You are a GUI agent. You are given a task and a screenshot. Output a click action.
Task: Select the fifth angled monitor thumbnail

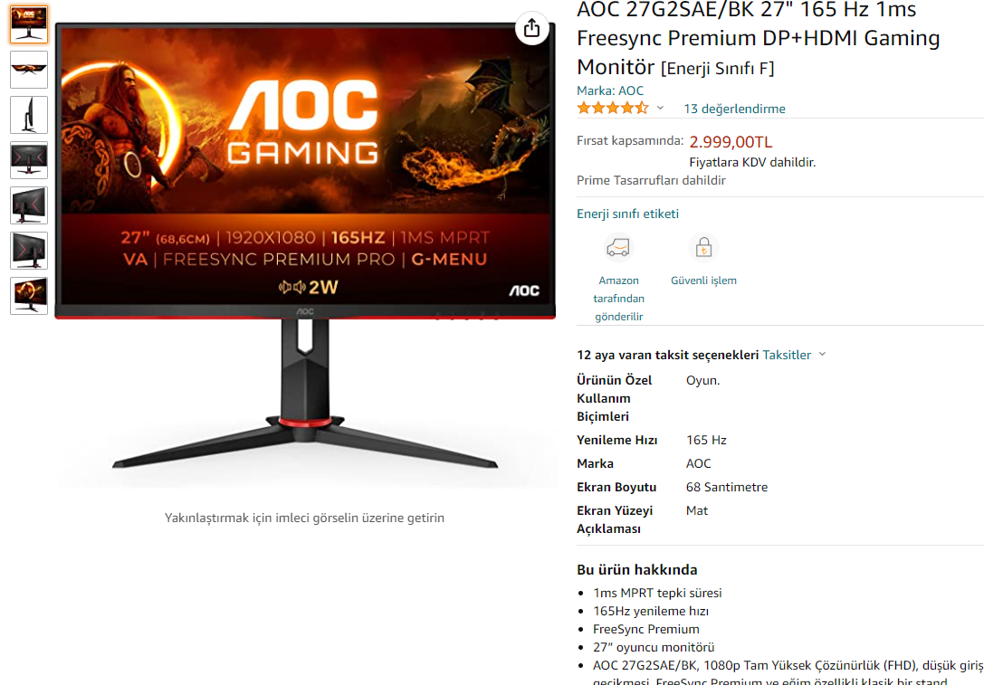[29, 205]
